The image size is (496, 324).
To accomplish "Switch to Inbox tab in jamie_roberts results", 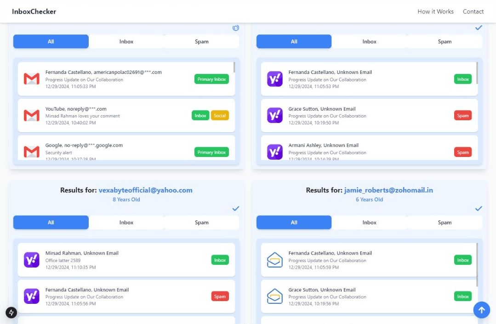I will pos(369,223).
